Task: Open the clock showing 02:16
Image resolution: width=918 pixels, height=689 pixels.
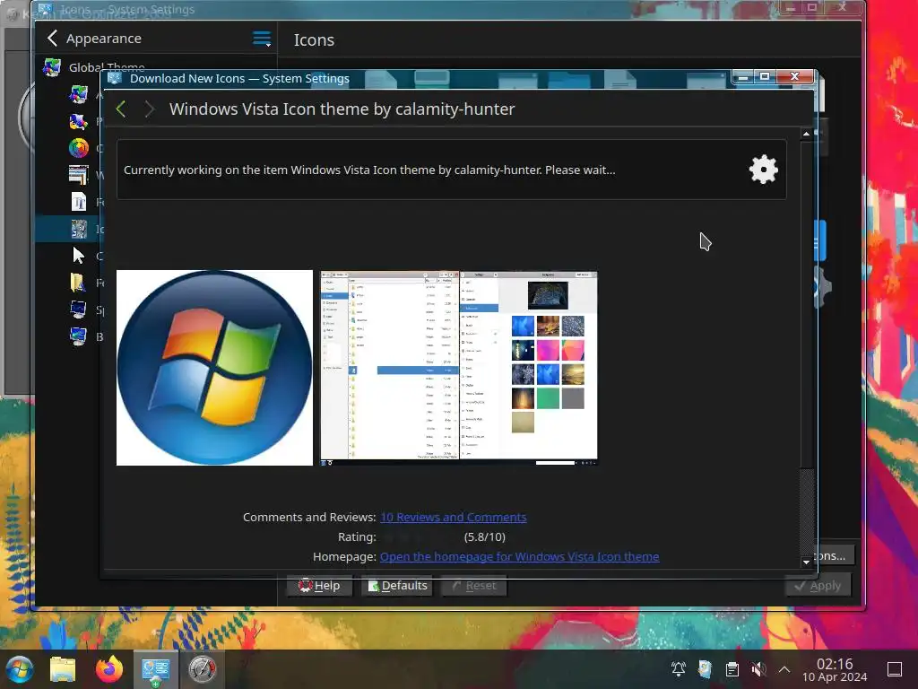Action: [835, 669]
